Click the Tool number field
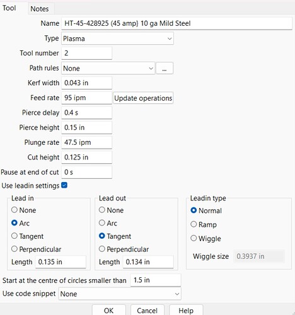This screenshot has height=315, width=295. coord(86,53)
